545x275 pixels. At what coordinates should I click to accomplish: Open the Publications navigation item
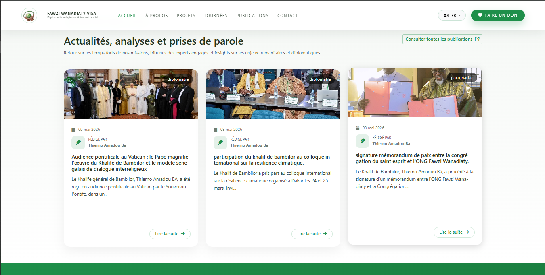point(252,16)
